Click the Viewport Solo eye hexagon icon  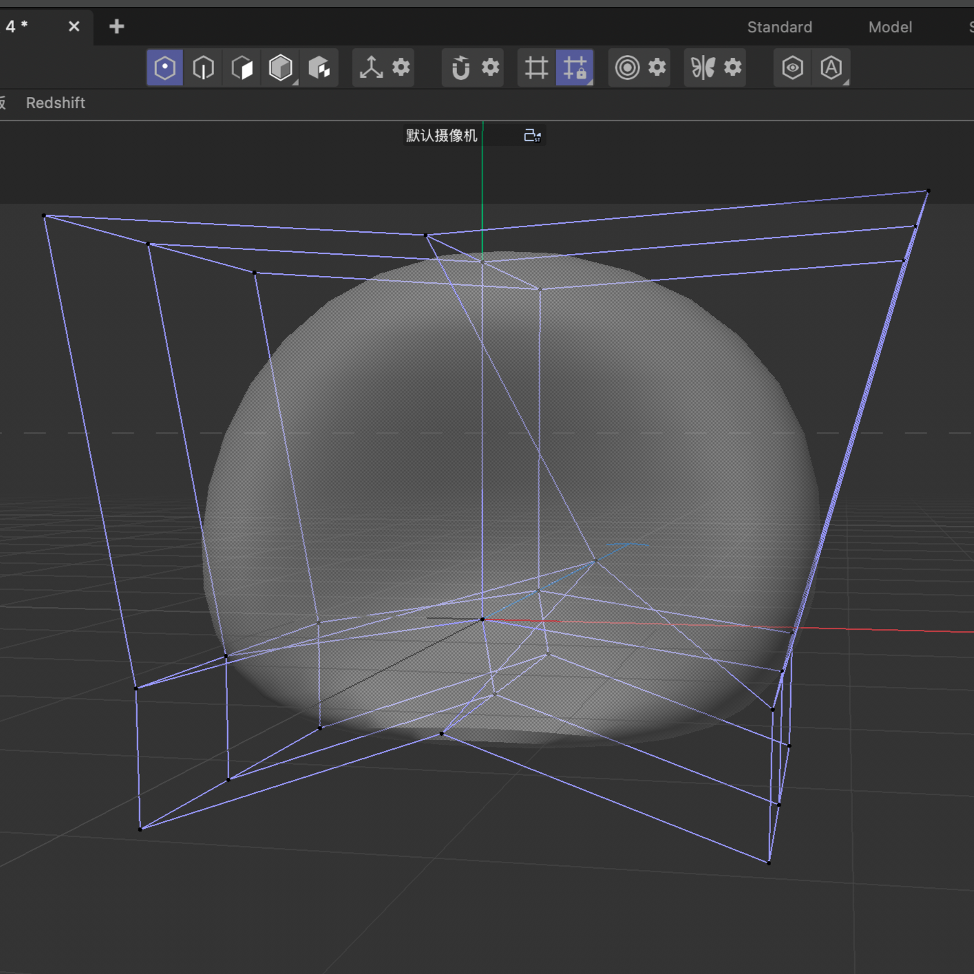click(x=792, y=67)
